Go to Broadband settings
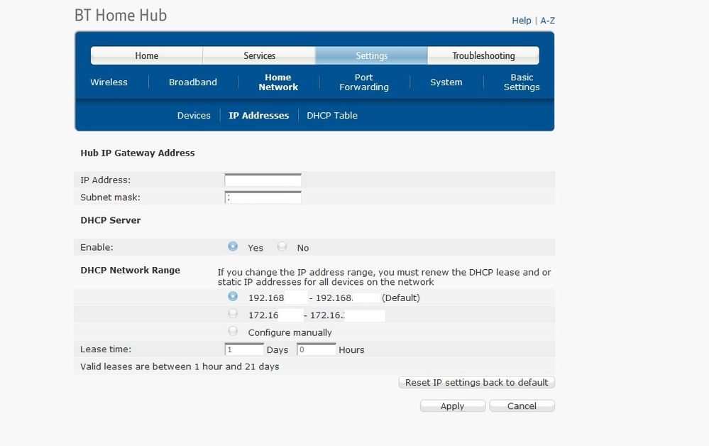The image size is (709, 446). coord(193,82)
